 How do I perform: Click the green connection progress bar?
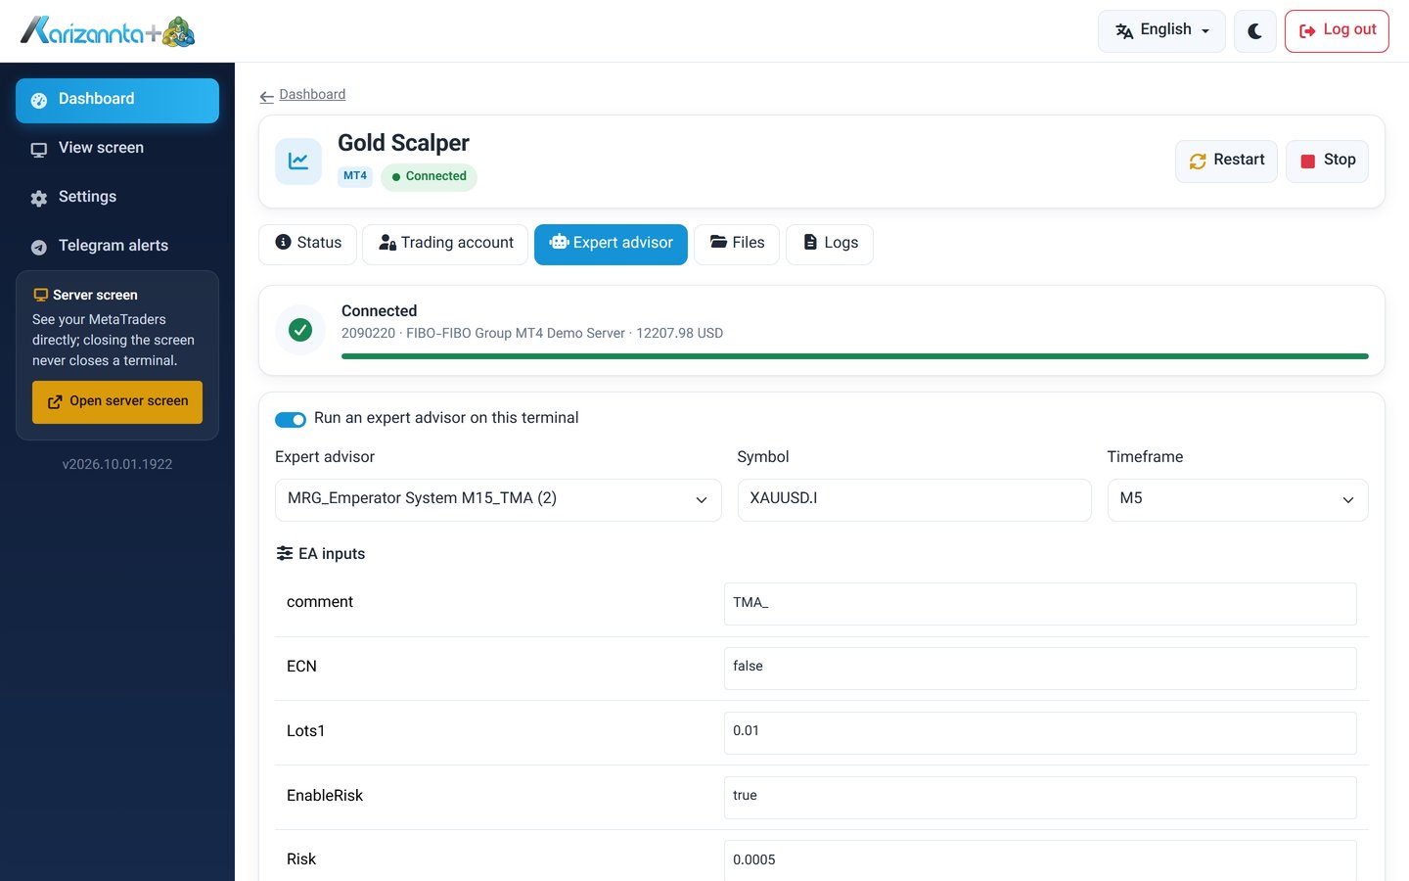tap(855, 356)
